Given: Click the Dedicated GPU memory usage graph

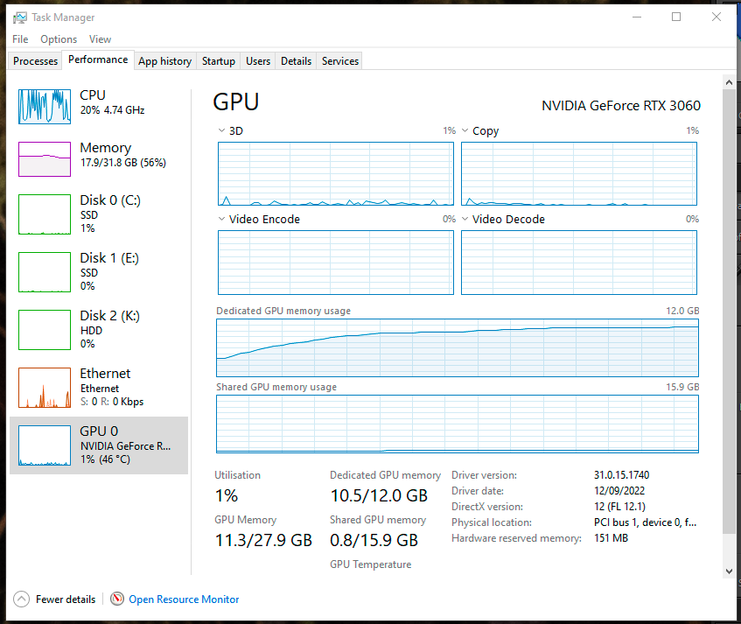Looking at the screenshot, I should pos(457,347).
